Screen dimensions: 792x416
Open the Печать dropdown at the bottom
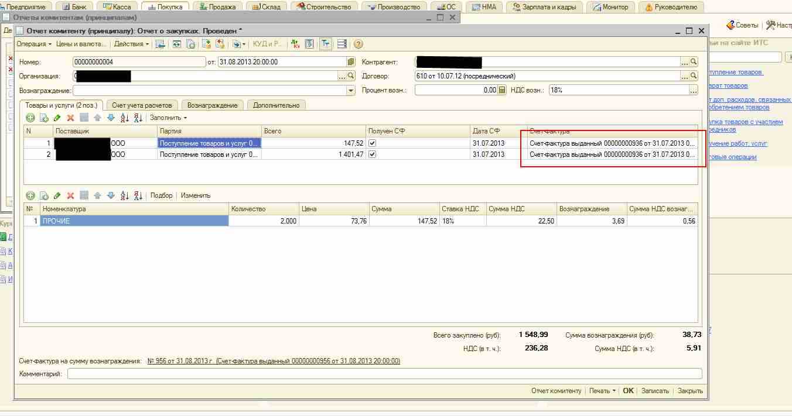(x=602, y=391)
